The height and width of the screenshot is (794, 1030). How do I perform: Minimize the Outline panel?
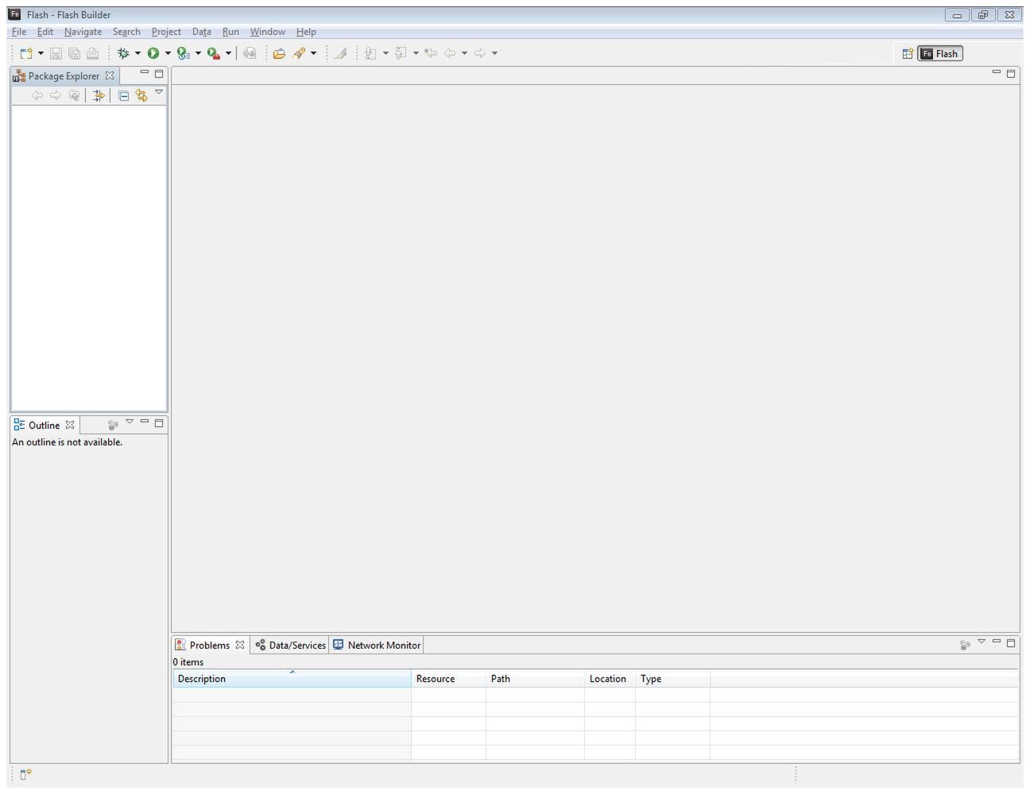145,422
